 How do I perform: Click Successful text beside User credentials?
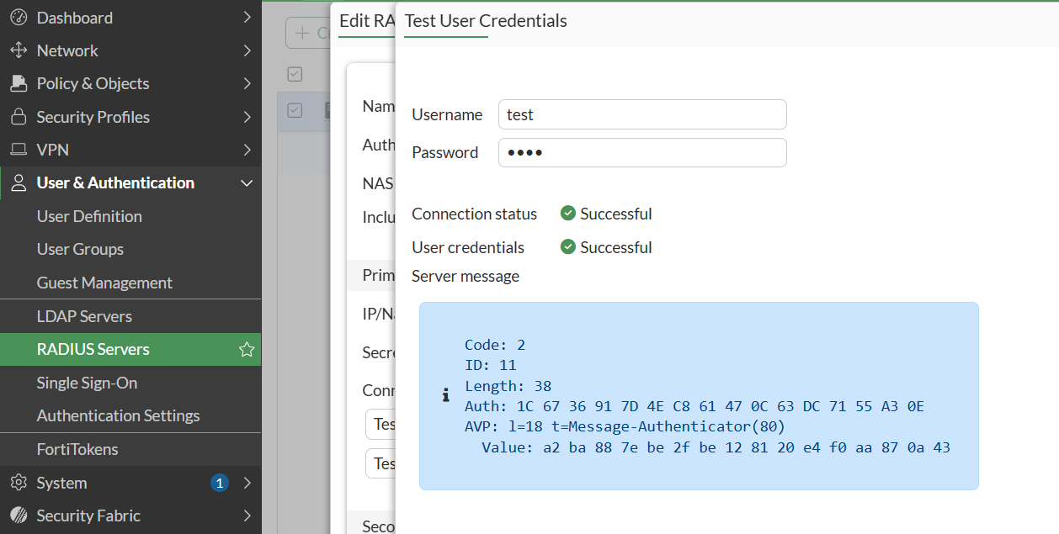616,247
